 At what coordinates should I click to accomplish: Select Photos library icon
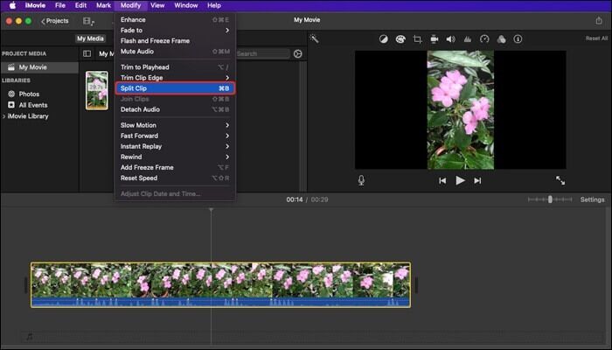(11, 94)
